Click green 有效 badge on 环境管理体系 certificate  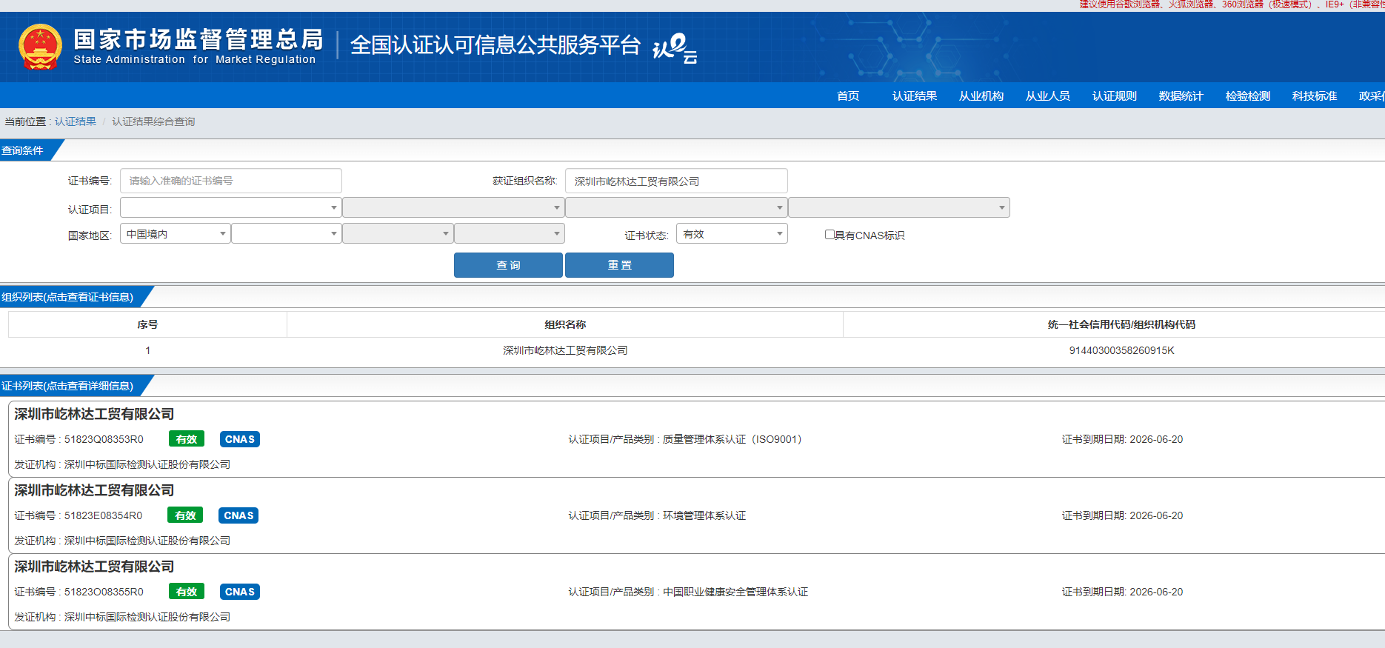coord(185,515)
